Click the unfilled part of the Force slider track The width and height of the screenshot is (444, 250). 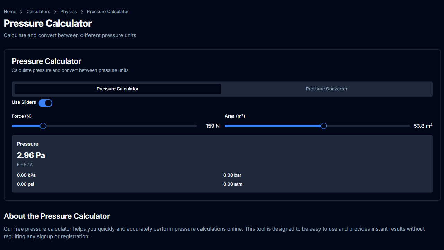[121, 126]
